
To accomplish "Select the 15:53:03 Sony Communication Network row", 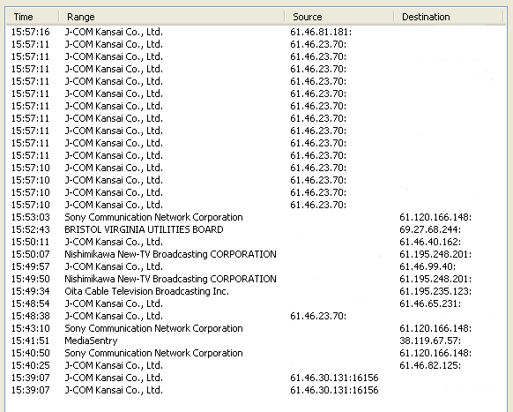I will pos(256,217).
